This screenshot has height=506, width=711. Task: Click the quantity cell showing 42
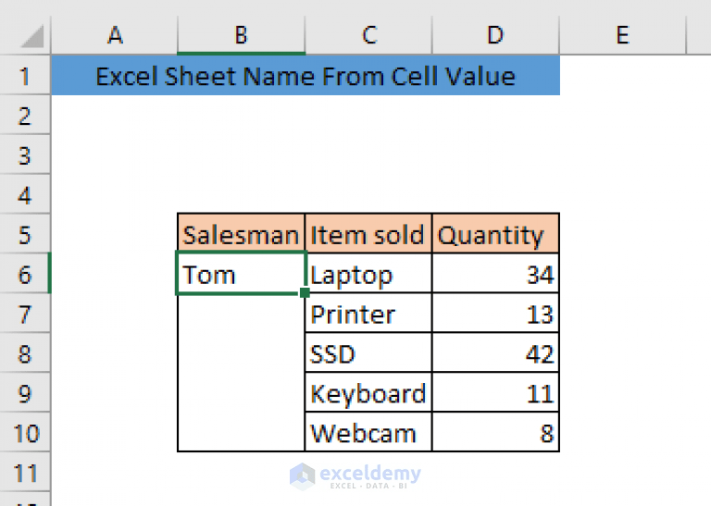point(495,353)
